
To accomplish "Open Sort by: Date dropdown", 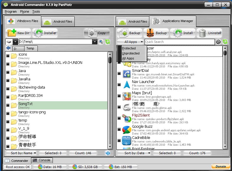I will click(x=134, y=153).
